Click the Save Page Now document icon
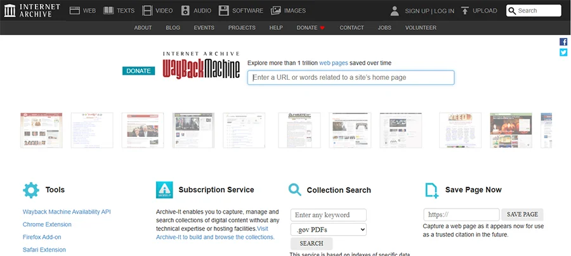This screenshot has width=571, height=256. [431, 191]
